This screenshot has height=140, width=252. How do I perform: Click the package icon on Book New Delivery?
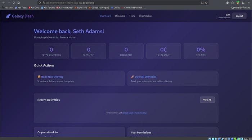point(39,77)
